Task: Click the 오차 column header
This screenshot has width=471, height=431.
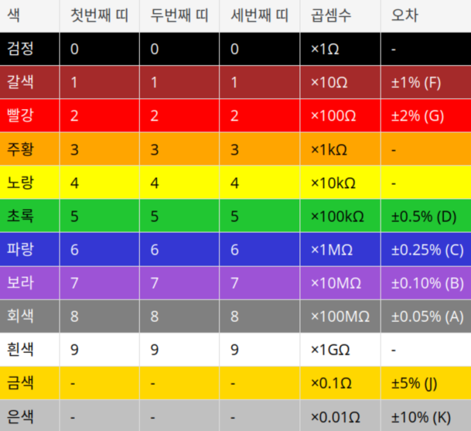Action: [426, 16]
